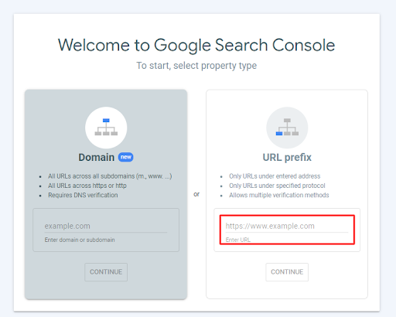Click "Only URLs under specified protocol" bullet
Image resolution: width=396 pixels, height=317 pixels.
coord(277,186)
